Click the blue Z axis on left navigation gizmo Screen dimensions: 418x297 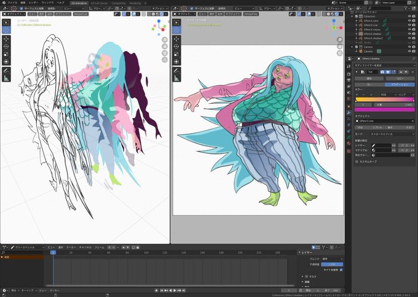click(159, 21)
